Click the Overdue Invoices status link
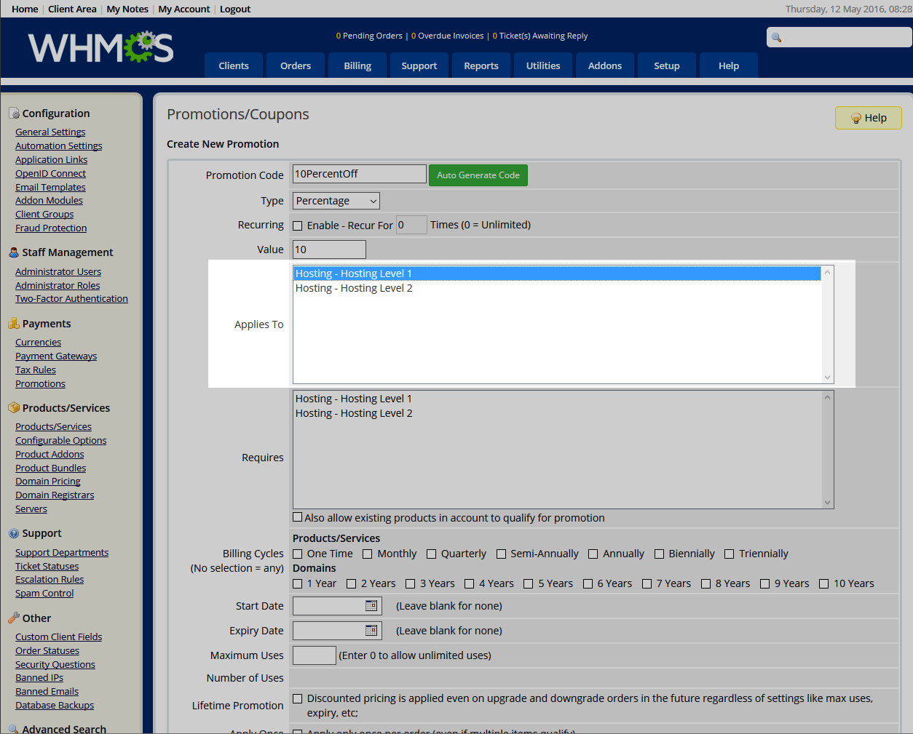This screenshot has height=734, width=913. pyautogui.click(x=447, y=36)
